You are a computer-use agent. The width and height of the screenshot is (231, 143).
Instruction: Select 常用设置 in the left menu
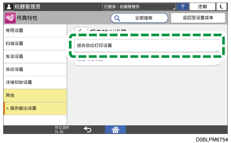click(35, 31)
